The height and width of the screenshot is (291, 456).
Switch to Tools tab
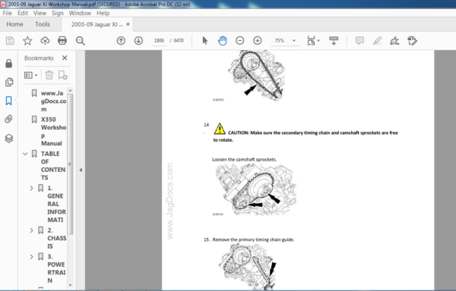coord(43,24)
